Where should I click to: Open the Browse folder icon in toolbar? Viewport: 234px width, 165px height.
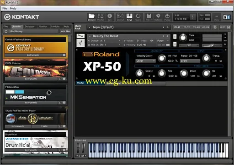pyautogui.click(x=91, y=17)
